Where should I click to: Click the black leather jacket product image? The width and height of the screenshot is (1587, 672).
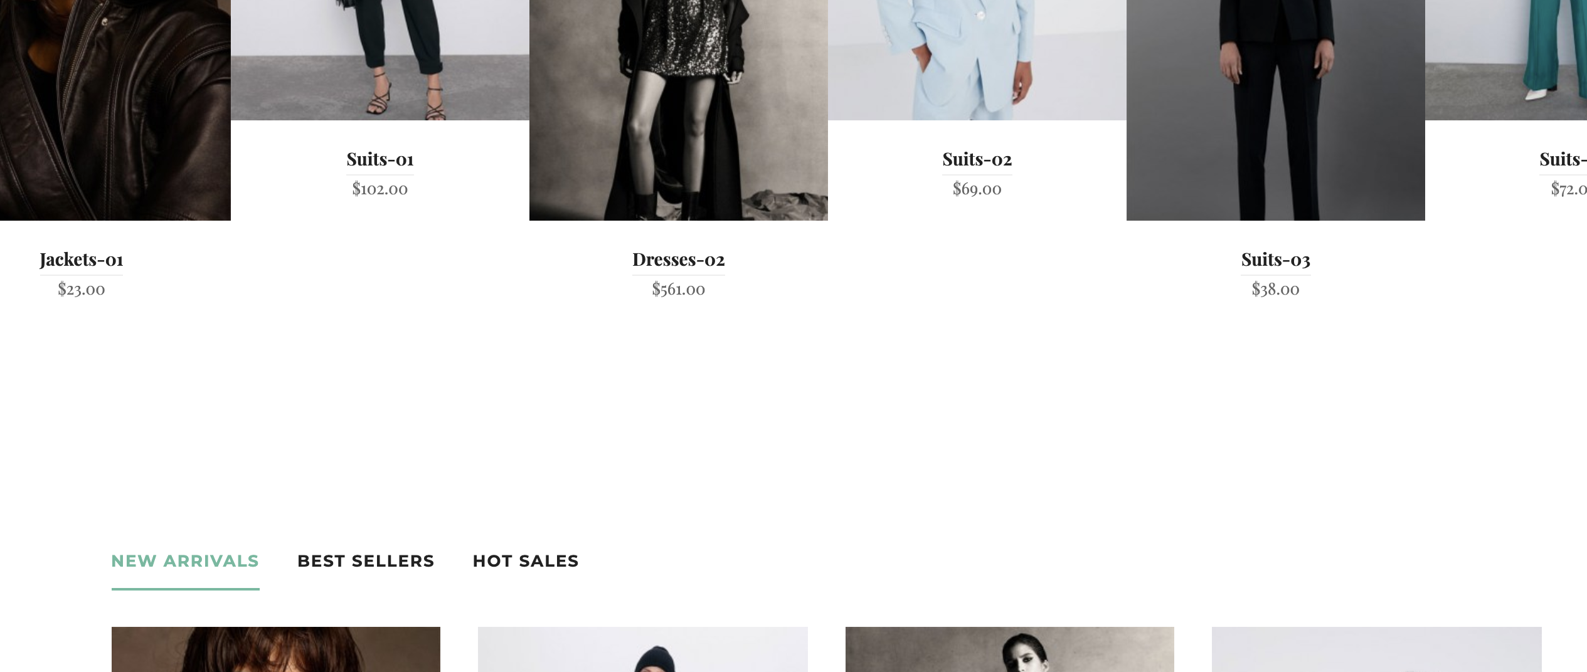tap(115, 110)
